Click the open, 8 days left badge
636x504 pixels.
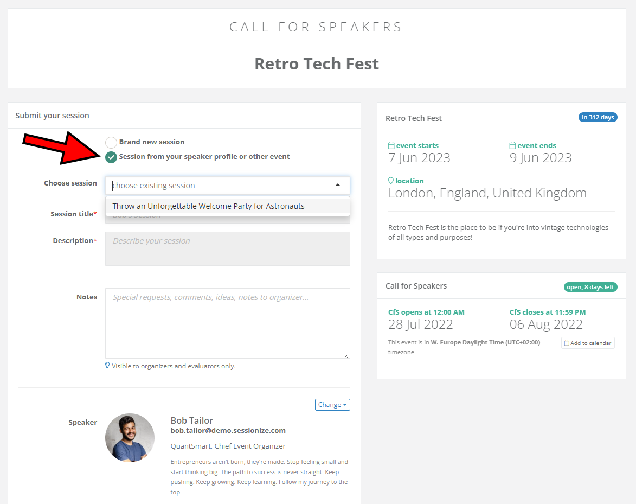[590, 287]
